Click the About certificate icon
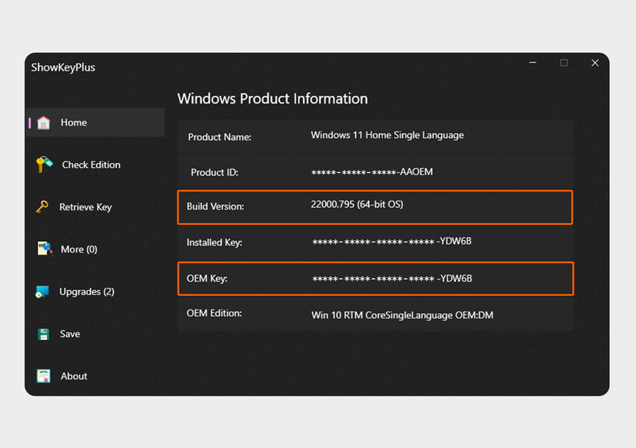This screenshot has height=448, width=636. (43, 376)
